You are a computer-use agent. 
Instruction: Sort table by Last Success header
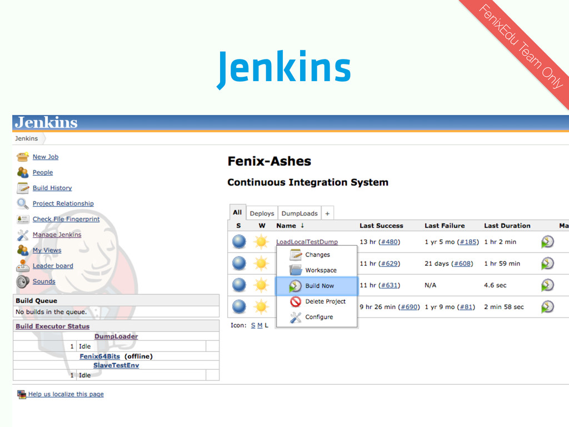coord(381,226)
